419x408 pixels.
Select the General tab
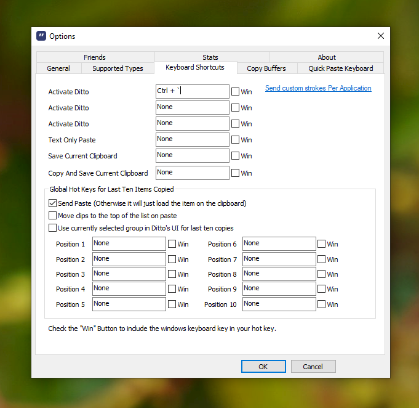click(58, 68)
